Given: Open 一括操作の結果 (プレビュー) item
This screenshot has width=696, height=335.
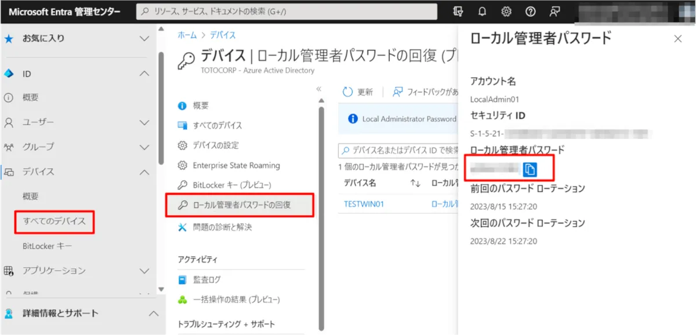Looking at the screenshot, I should pos(236,300).
